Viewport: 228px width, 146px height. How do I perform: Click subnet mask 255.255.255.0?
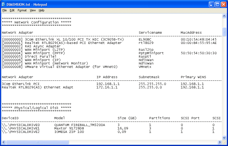tap(152, 84)
